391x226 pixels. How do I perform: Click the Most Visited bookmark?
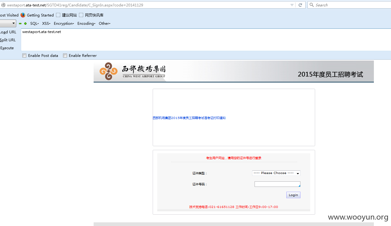click(9, 15)
